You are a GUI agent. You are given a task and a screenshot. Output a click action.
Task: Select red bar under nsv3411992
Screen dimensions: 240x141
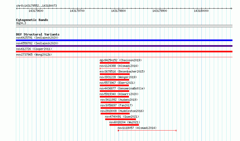(x=115, y=102)
